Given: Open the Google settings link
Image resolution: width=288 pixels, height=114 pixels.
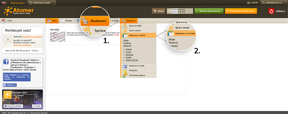Looking at the screenshot, I should point(129,58).
